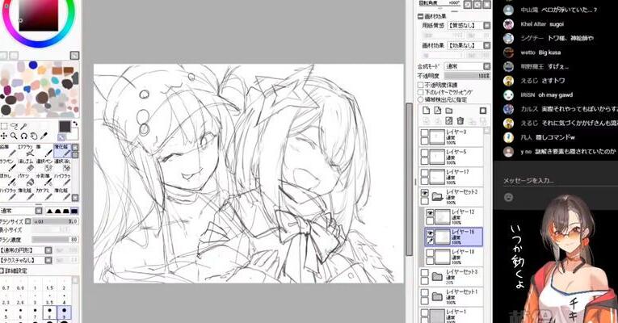
Task: Select the move layer tool
Action: (4, 136)
